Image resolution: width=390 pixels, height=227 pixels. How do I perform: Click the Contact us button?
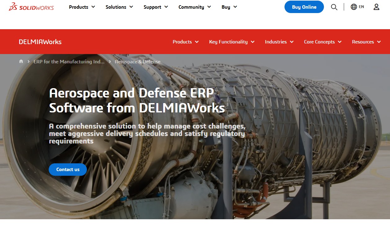coord(68,170)
